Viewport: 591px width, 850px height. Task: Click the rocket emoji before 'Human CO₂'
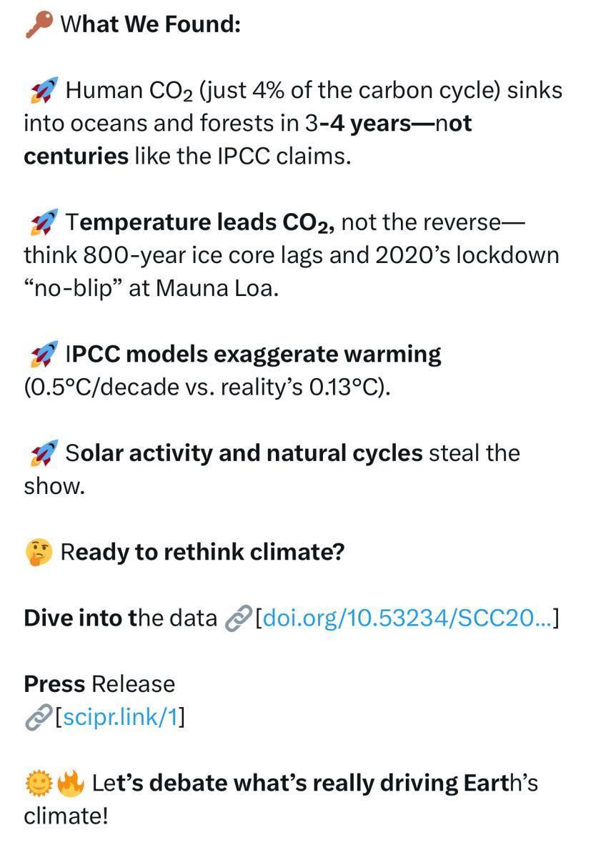click(x=43, y=91)
